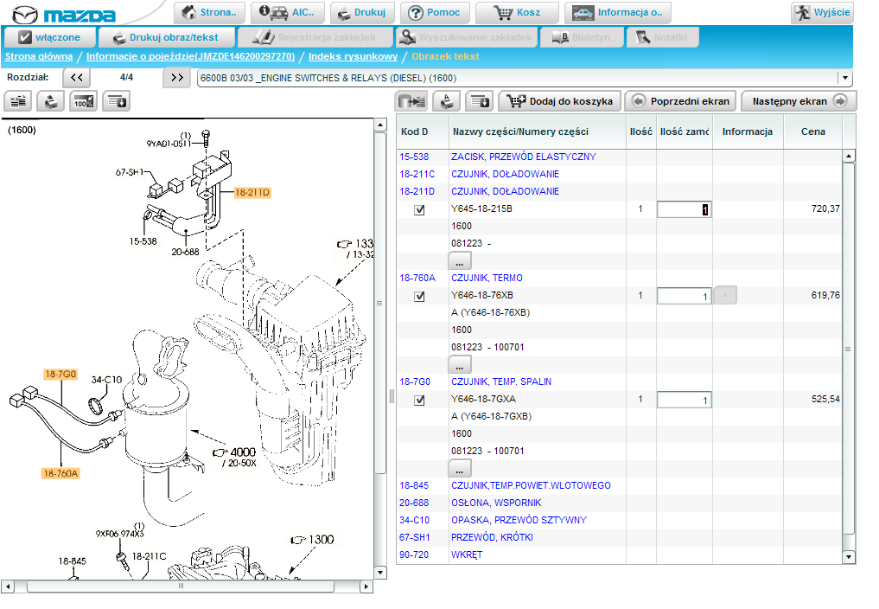Go to previous chapter with << button

coord(76,78)
